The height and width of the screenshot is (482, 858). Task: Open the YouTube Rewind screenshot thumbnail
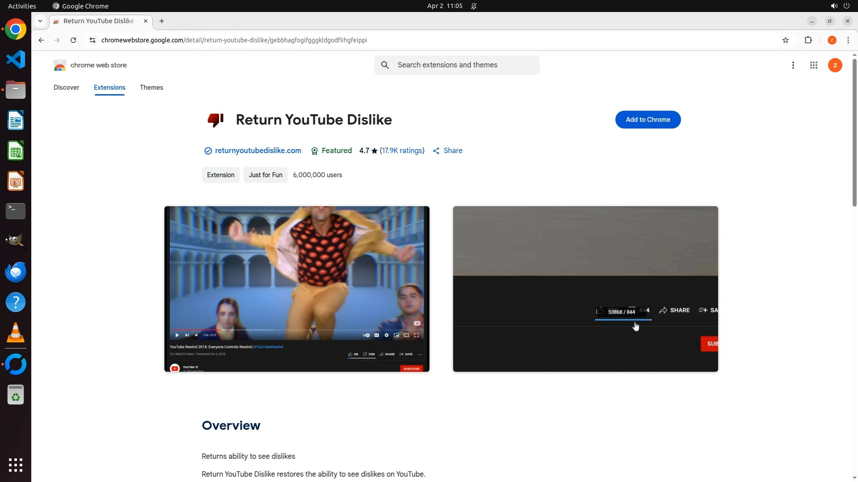coord(297,289)
